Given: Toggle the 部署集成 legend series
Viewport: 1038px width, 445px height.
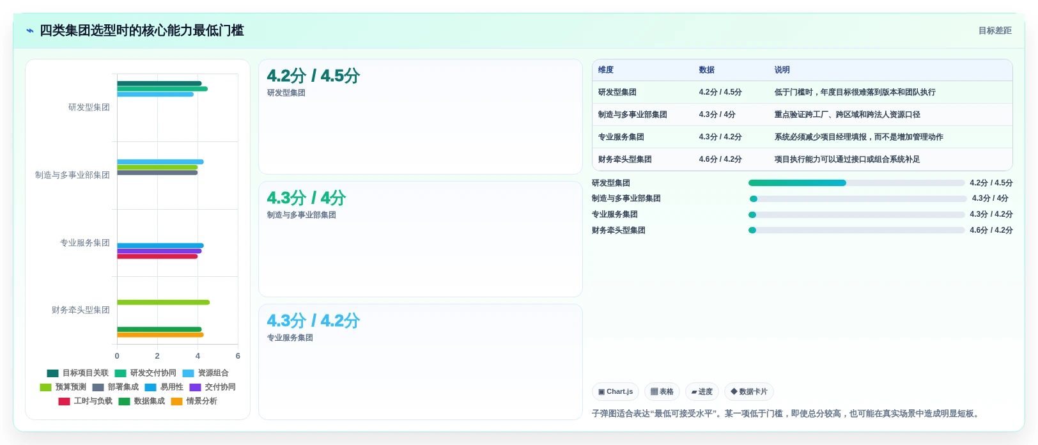Looking at the screenshot, I should coord(116,387).
